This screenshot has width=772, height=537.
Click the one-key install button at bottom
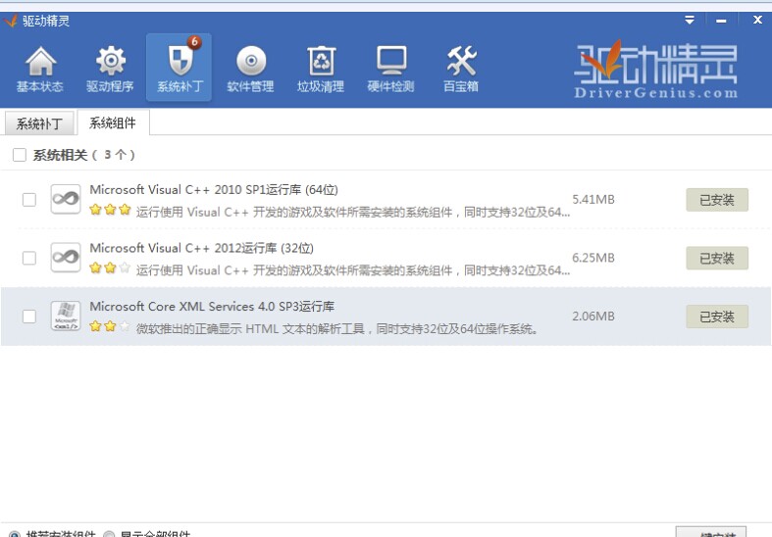click(x=711, y=532)
